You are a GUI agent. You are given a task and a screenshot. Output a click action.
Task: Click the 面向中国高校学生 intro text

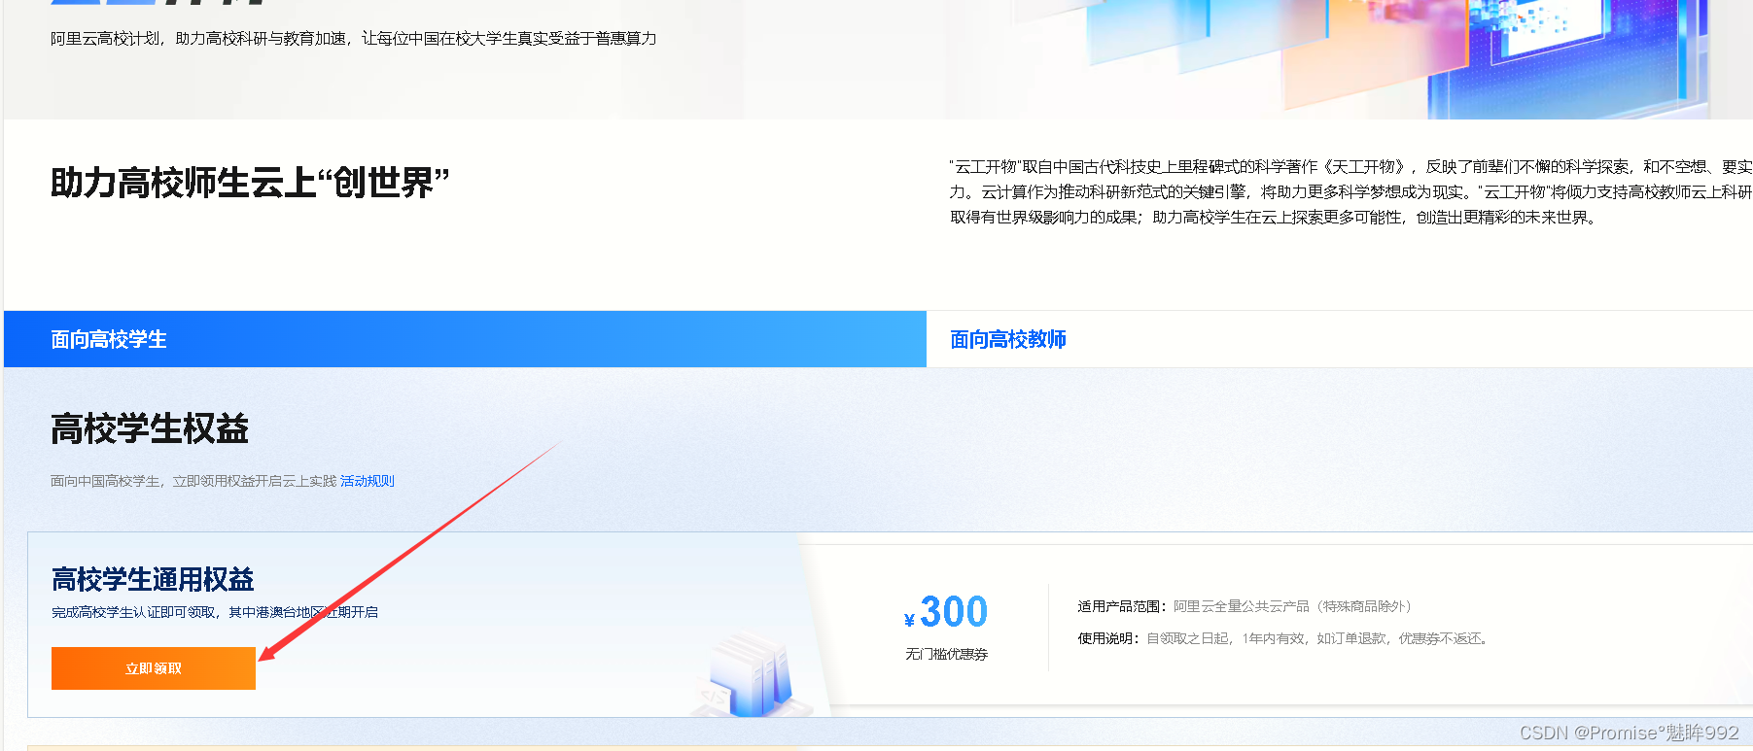click(193, 481)
